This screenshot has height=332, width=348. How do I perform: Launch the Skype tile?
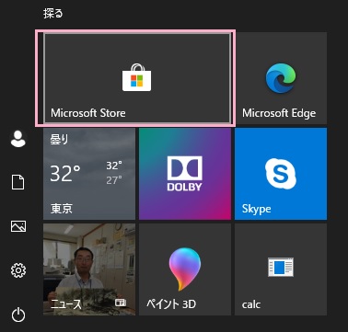[281, 174]
